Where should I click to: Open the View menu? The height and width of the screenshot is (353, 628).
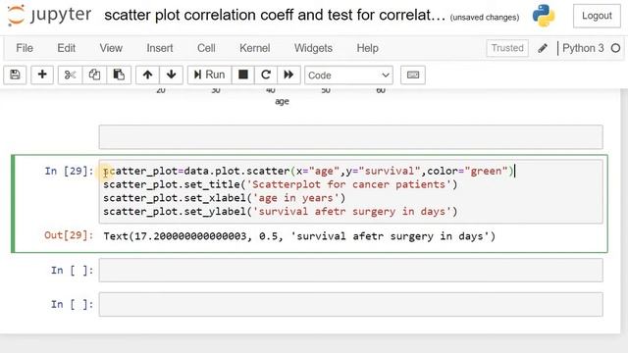coord(111,48)
